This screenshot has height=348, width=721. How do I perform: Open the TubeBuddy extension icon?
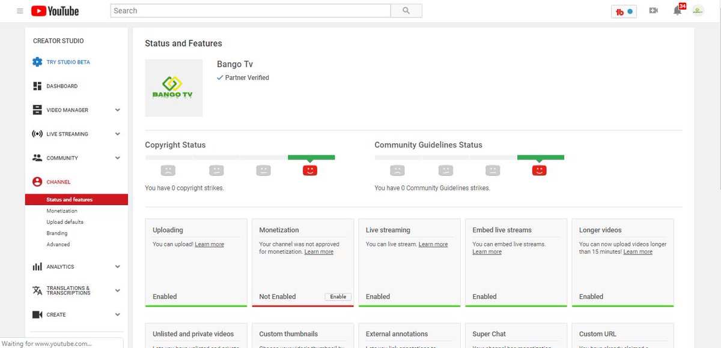[x=624, y=11]
